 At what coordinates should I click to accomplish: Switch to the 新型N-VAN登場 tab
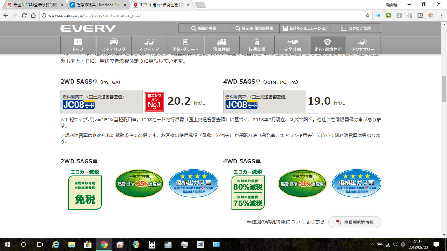click(35, 5)
